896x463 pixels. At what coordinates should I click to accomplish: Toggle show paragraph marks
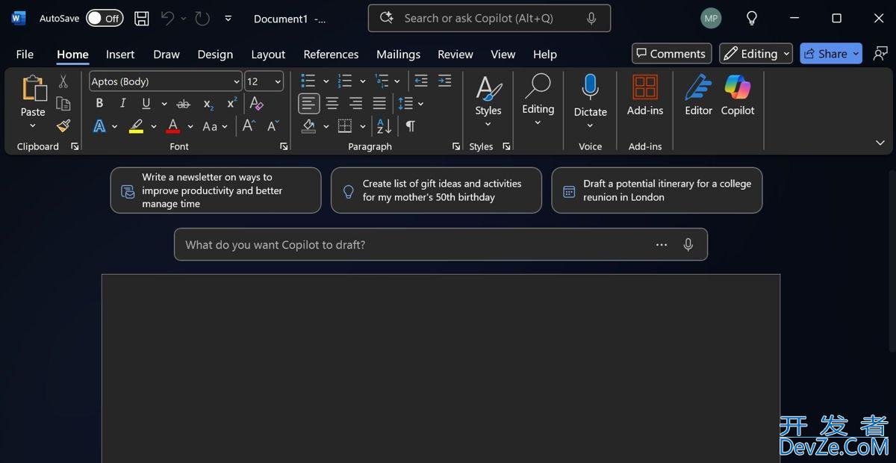pos(411,126)
